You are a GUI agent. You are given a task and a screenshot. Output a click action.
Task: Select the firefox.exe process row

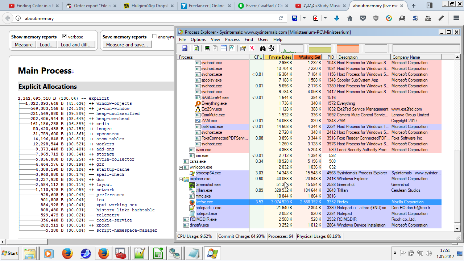click(204, 202)
